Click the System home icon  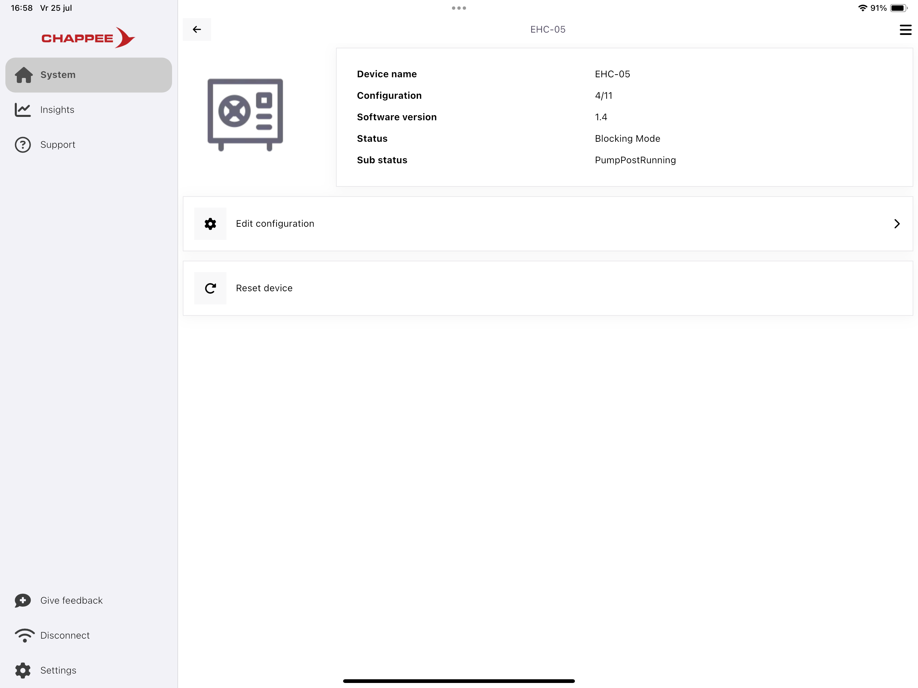tap(24, 75)
